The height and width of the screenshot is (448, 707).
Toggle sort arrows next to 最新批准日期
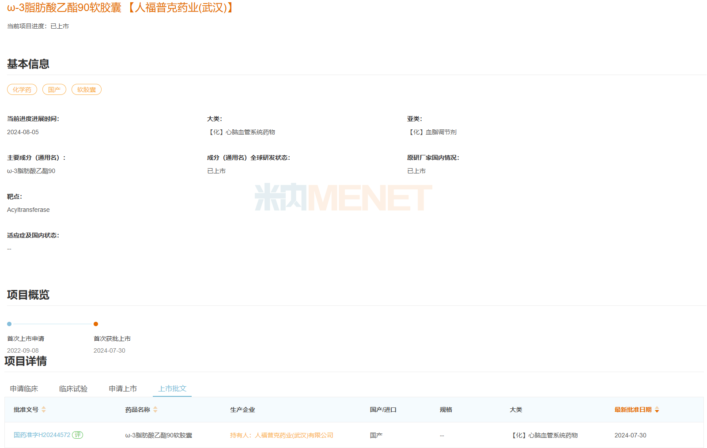tap(657, 410)
